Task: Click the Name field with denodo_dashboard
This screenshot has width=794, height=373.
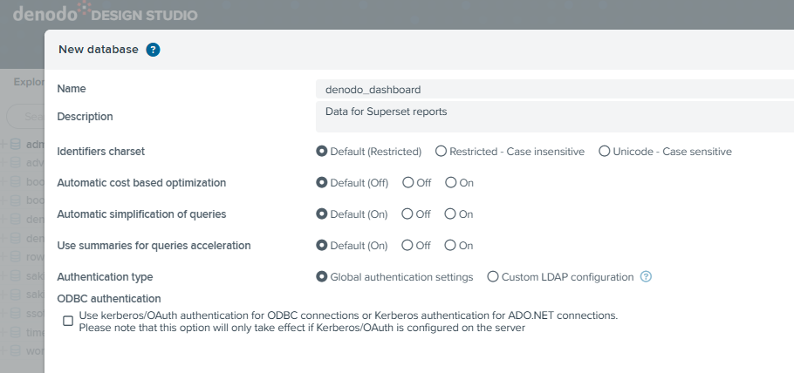Action: (x=555, y=90)
